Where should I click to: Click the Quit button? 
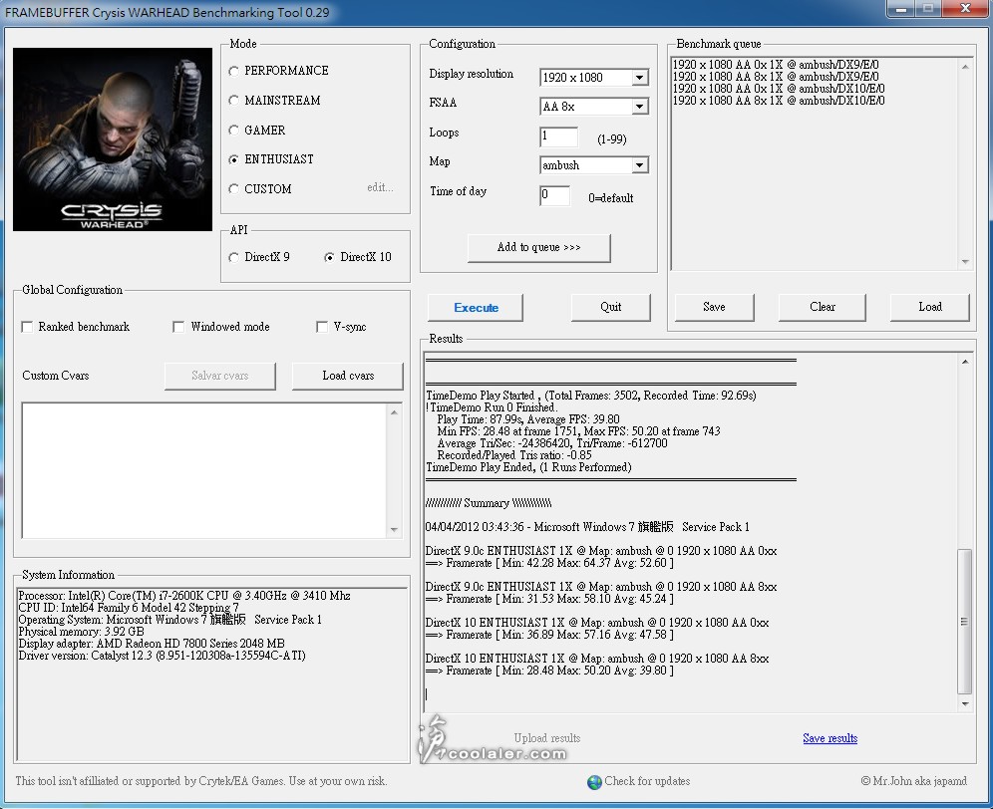[x=610, y=307]
